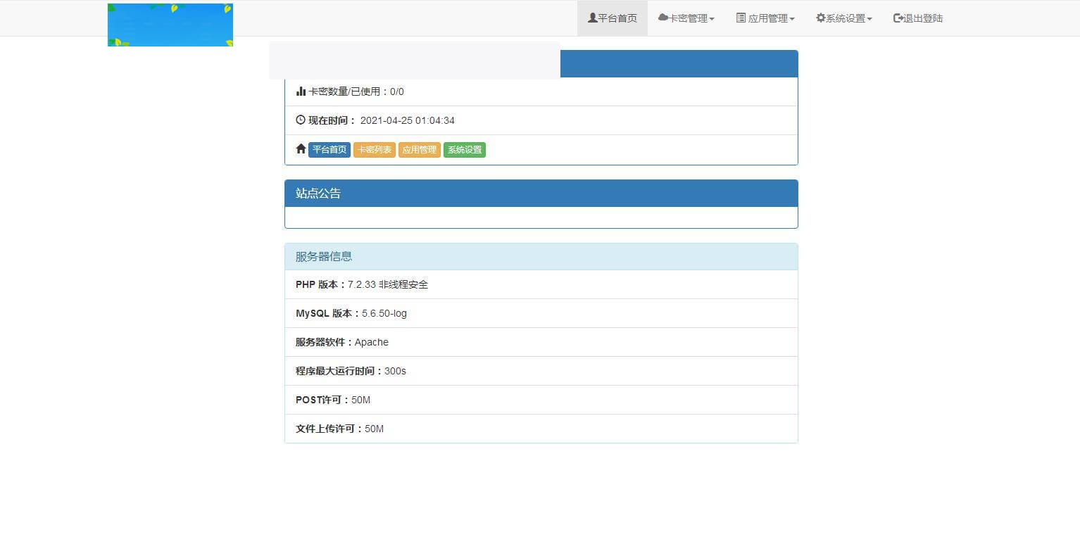Click the orange 应用管理 quick button

tap(419, 149)
